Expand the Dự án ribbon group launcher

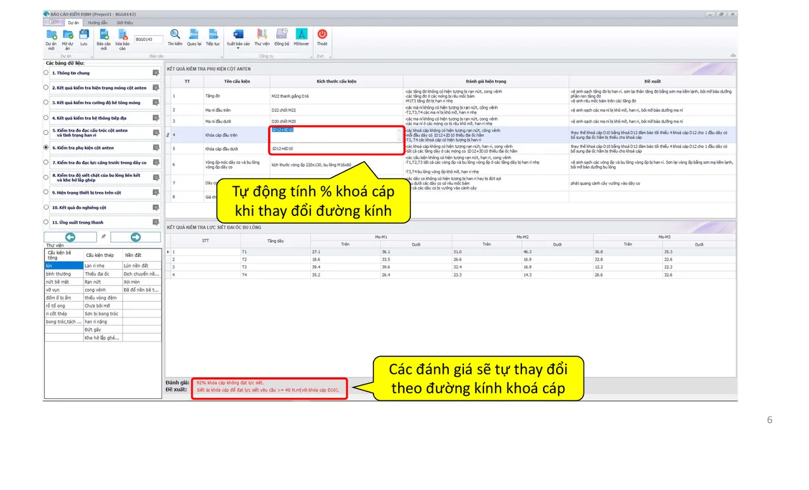coord(92,56)
